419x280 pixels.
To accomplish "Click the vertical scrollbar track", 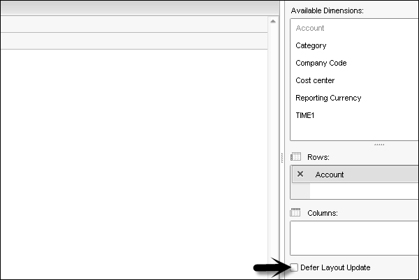I will point(272,140).
